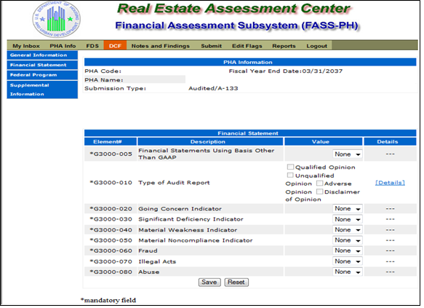Open the Illegal Acts value dropdown

(347, 261)
